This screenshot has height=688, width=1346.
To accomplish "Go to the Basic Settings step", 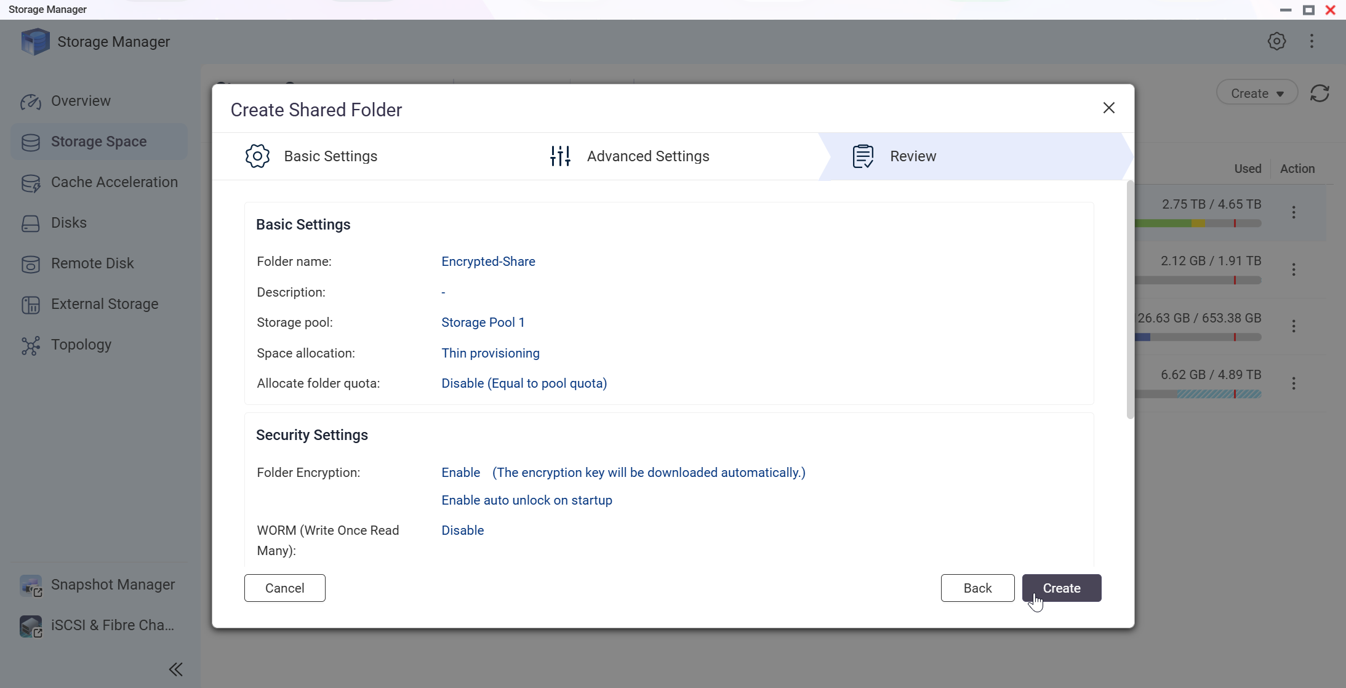I will coord(311,156).
